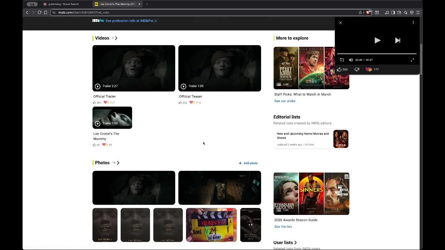Play the Trailer 1:03 video thumbnail
The image size is (445, 250).
112,118
